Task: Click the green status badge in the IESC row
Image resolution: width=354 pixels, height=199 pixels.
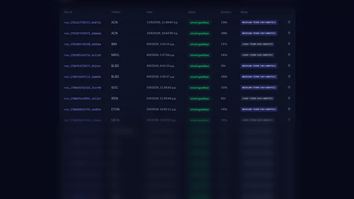Action: (199, 87)
